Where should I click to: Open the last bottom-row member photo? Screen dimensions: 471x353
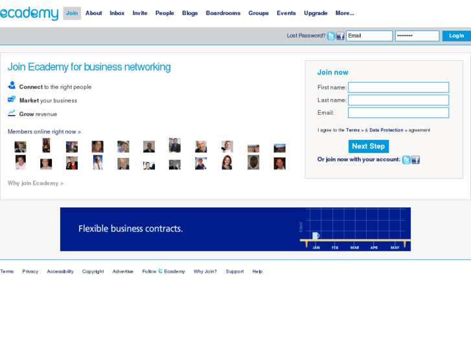click(x=280, y=164)
